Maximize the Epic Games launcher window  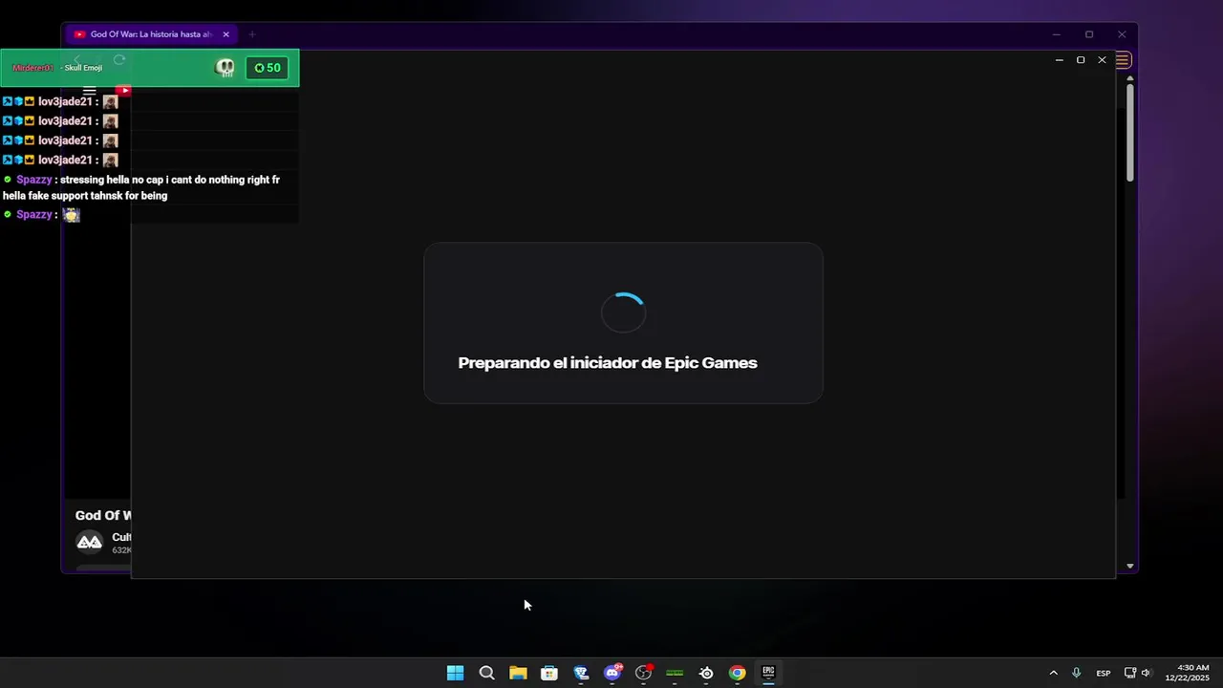[x=1081, y=60]
